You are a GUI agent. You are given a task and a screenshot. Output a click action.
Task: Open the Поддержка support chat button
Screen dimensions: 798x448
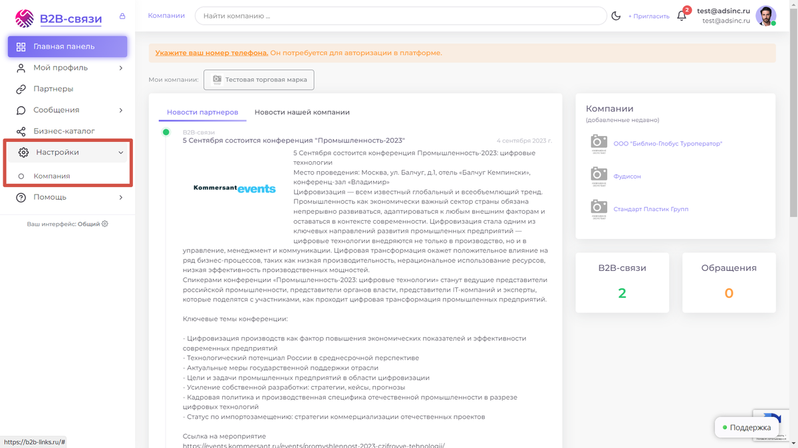point(746,427)
